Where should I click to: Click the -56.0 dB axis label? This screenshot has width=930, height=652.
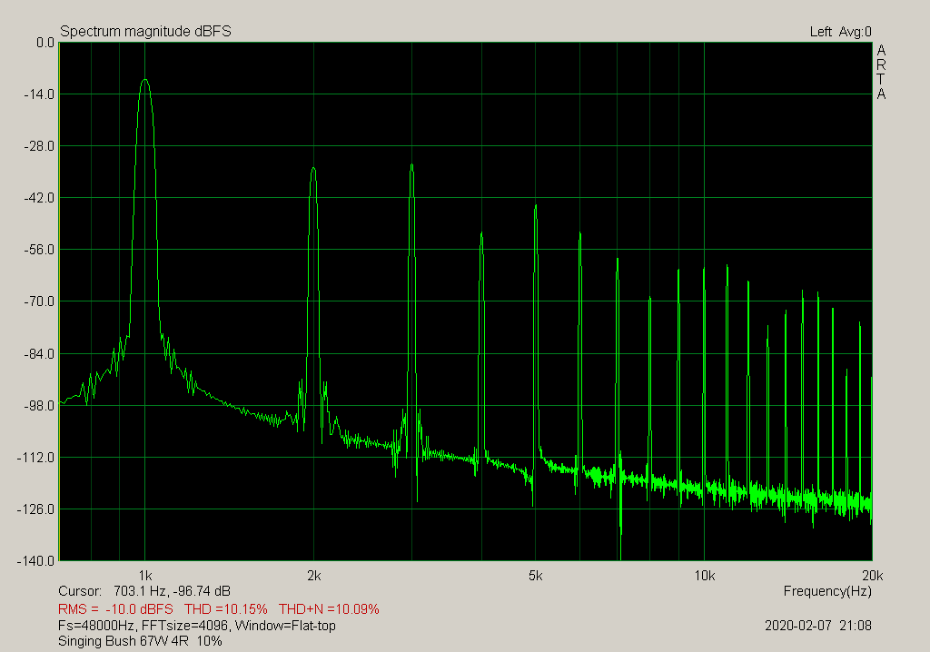38,250
